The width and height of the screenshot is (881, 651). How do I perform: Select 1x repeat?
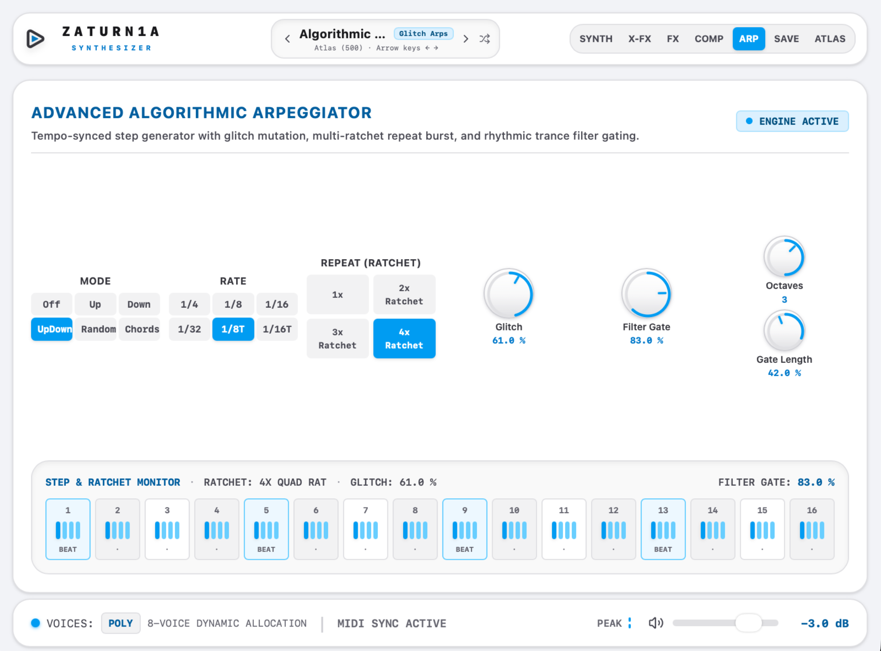point(338,294)
